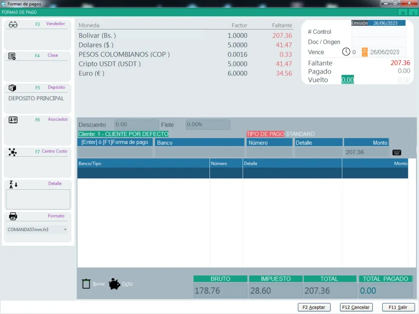Open the COMANDA57mm.fr3 format dropdown
The width and height of the screenshot is (419, 314).
pyautogui.click(x=65, y=230)
